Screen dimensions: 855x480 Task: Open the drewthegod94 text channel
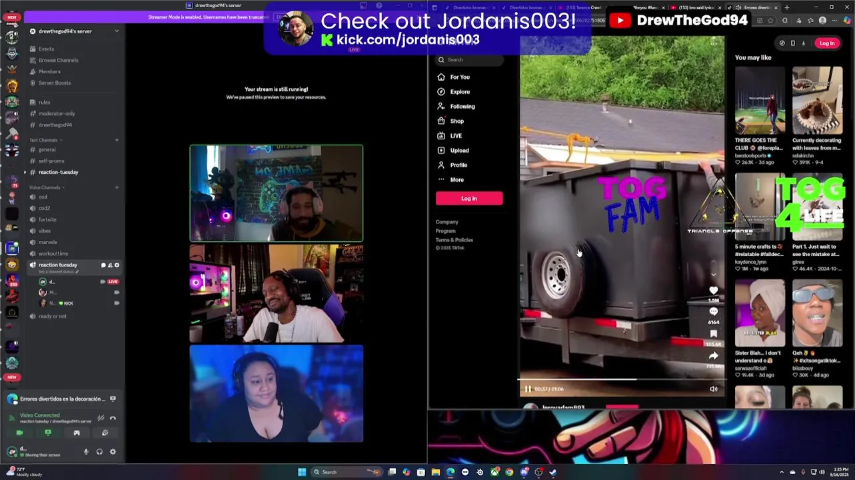coord(55,125)
